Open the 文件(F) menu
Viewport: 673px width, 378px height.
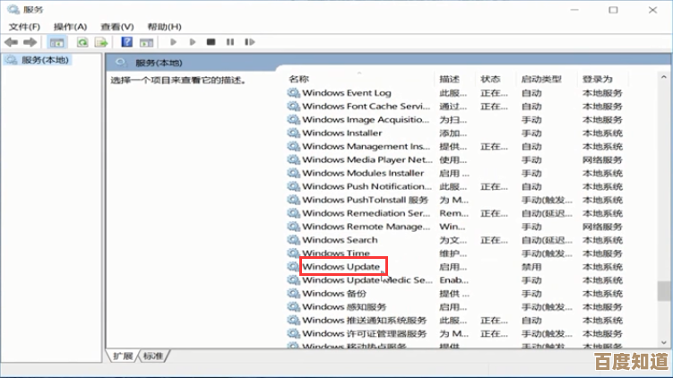pyautogui.click(x=24, y=27)
